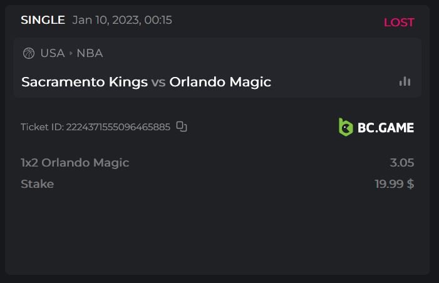Click the SINGLE bet type label

pos(43,20)
